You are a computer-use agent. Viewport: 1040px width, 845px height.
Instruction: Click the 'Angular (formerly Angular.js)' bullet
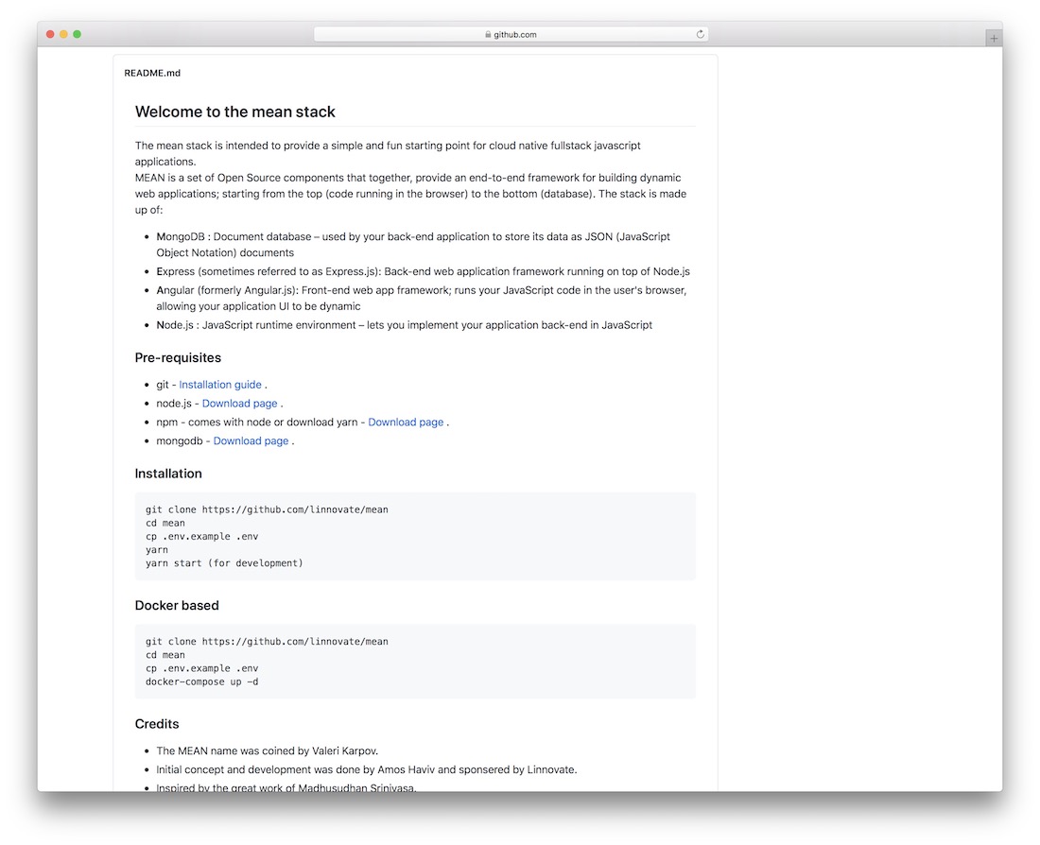[421, 299]
